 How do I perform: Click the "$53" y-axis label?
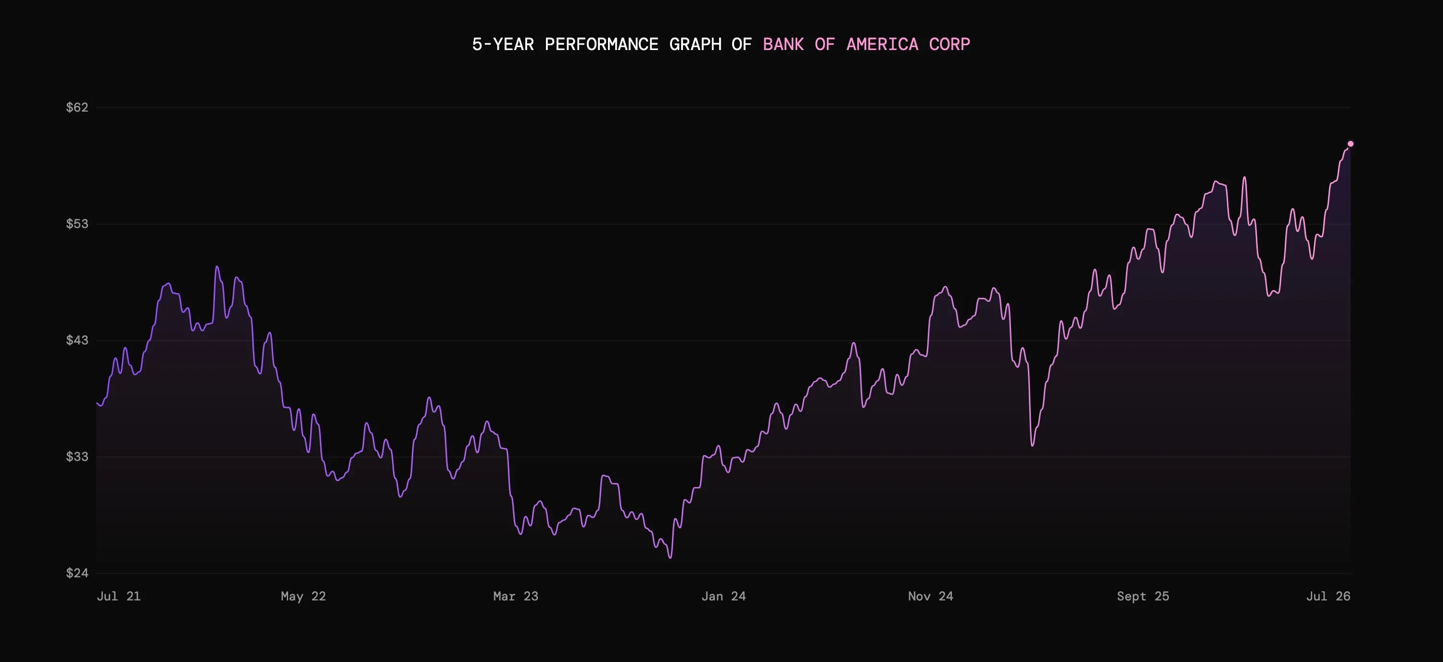(x=77, y=224)
